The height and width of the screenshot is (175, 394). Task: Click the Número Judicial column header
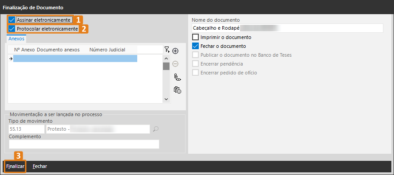click(107, 50)
